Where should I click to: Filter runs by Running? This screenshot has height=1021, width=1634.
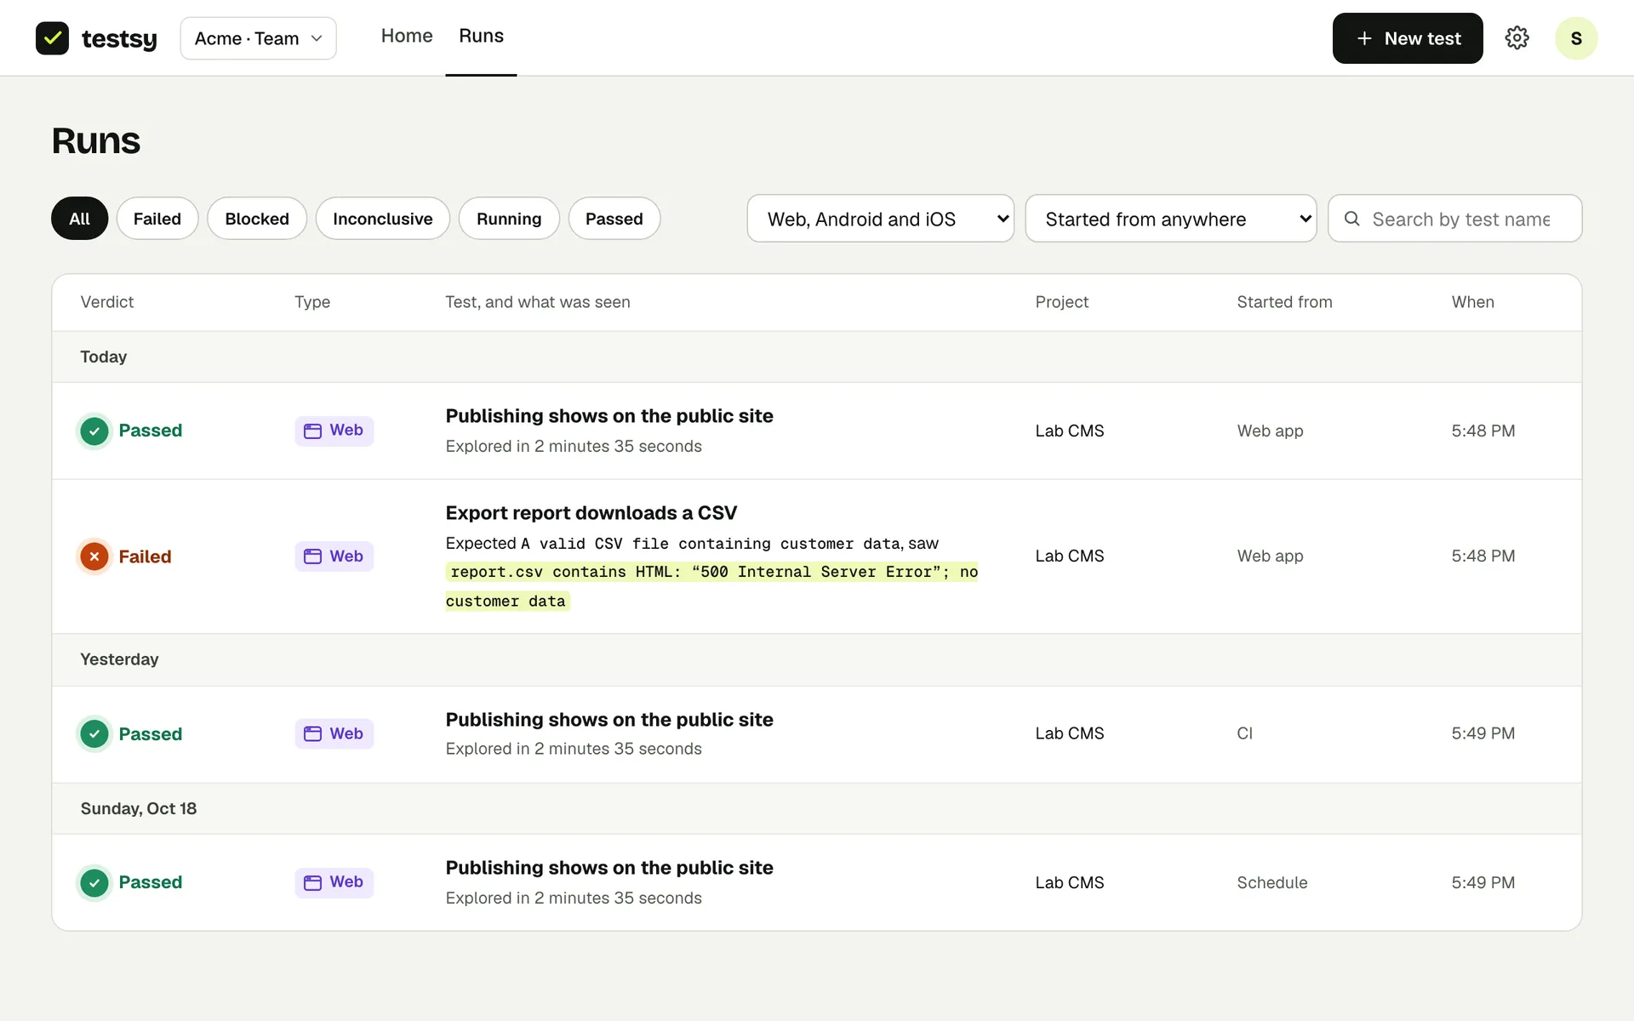tap(509, 219)
